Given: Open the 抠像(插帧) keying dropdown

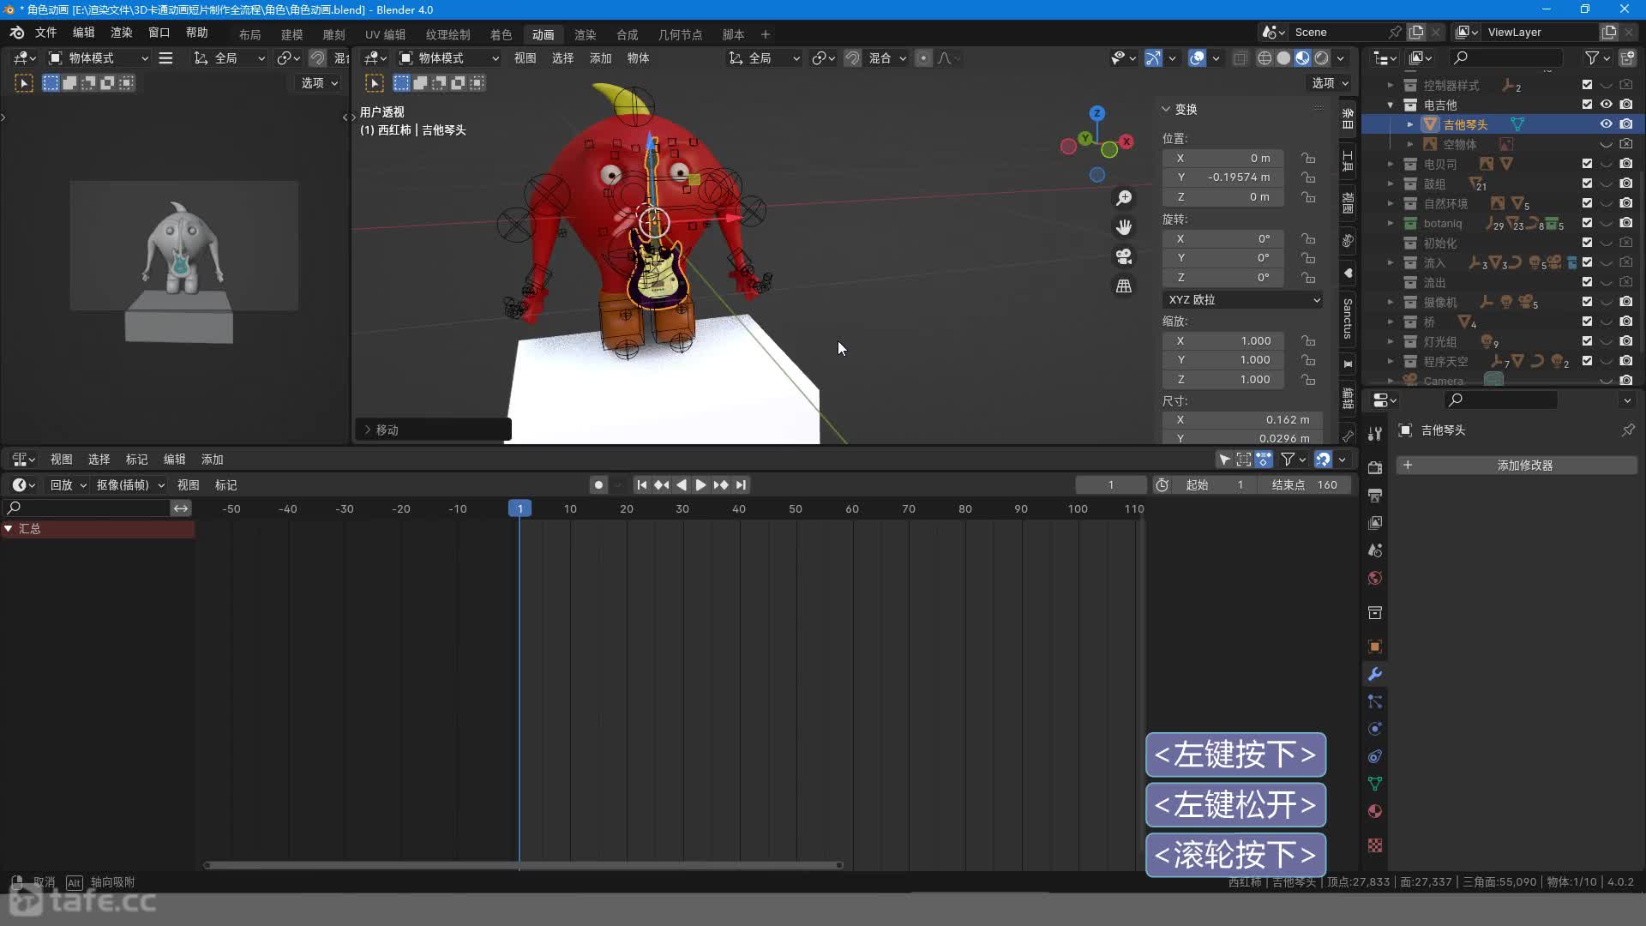Looking at the screenshot, I should [130, 485].
